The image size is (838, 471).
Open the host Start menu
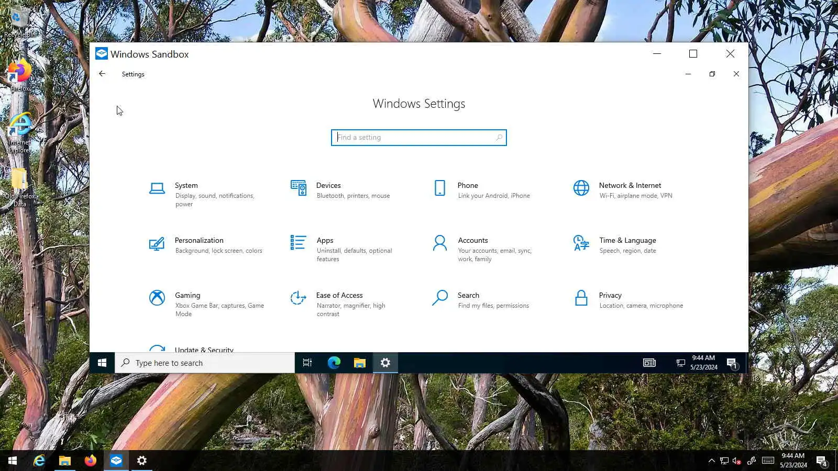(13, 461)
